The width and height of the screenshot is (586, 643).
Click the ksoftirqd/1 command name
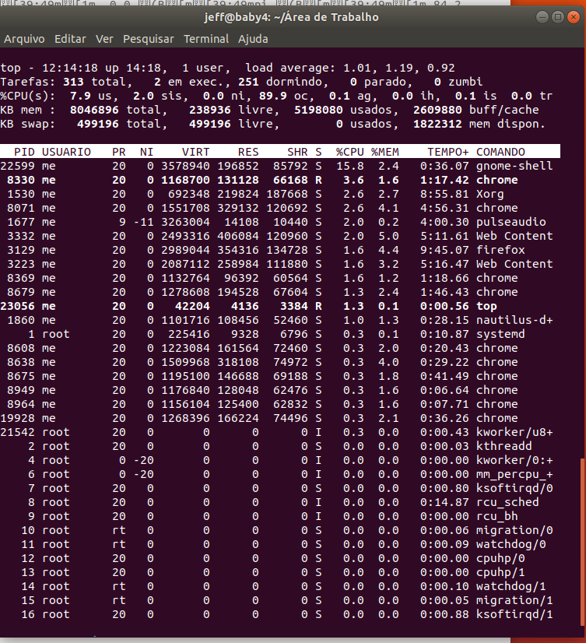514,614
